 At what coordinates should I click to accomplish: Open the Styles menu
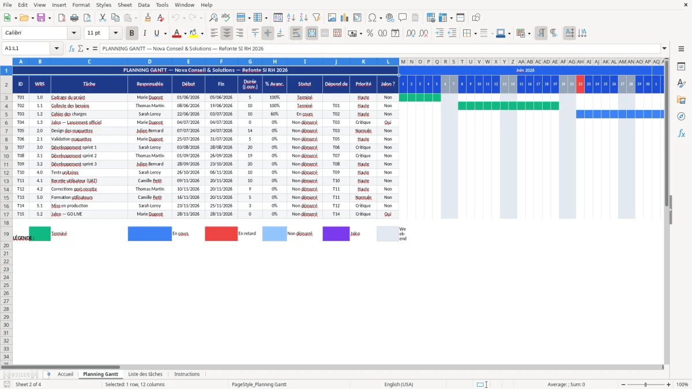(104, 5)
